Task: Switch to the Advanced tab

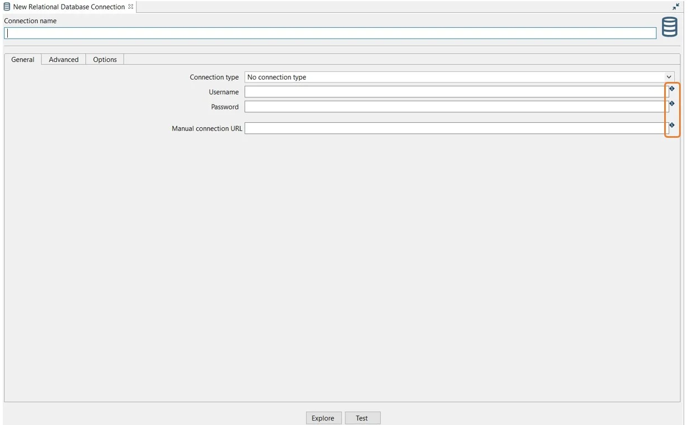Action: (63, 59)
